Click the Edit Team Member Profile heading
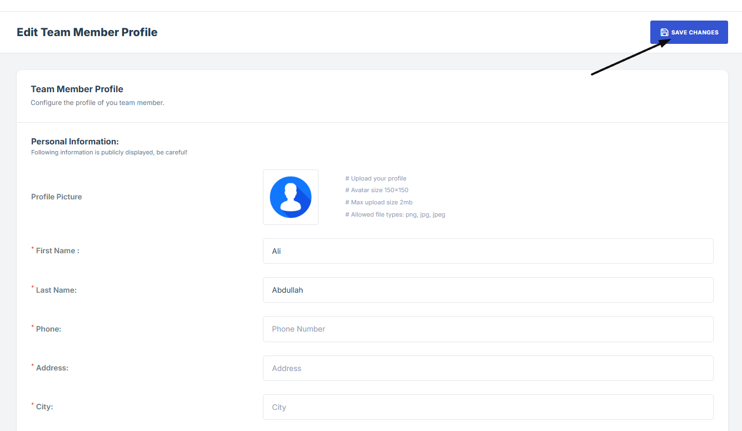742x431 pixels. click(87, 32)
